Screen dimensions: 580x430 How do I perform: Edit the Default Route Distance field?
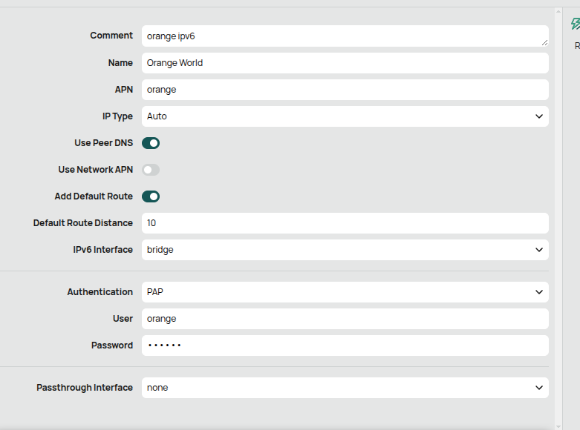coord(345,223)
